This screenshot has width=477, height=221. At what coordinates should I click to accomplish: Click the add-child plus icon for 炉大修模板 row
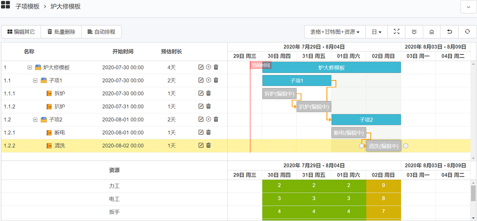[x=209, y=67]
